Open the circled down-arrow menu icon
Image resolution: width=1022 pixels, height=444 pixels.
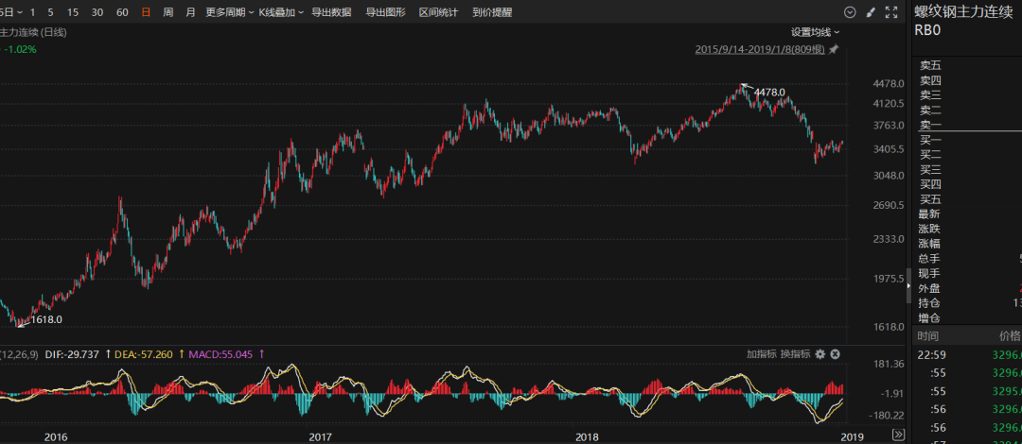tap(849, 12)
